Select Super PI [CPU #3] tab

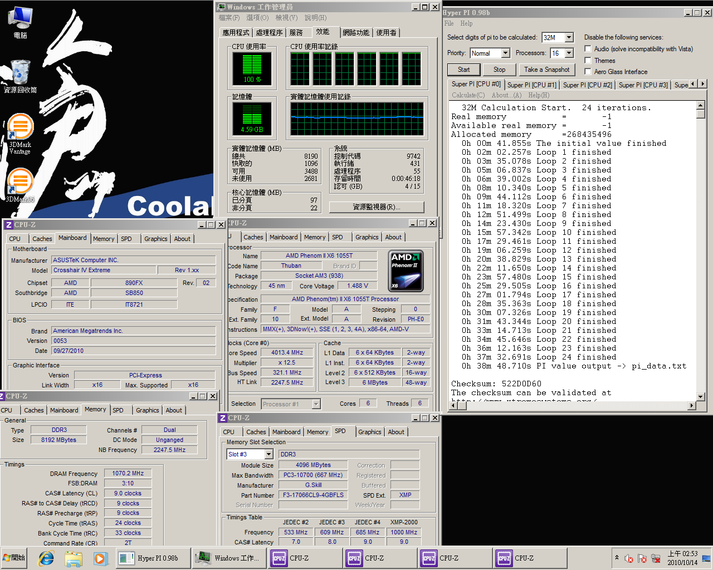[x=643, y=85]
